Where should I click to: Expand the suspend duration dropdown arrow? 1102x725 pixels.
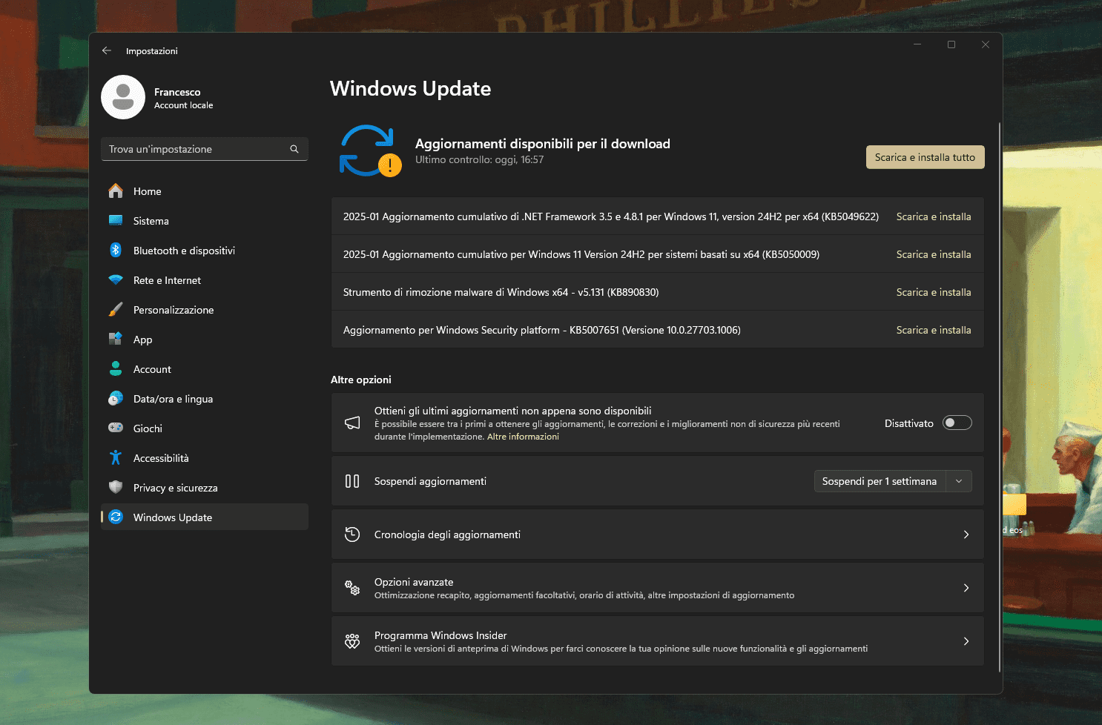tap(959, 481)
